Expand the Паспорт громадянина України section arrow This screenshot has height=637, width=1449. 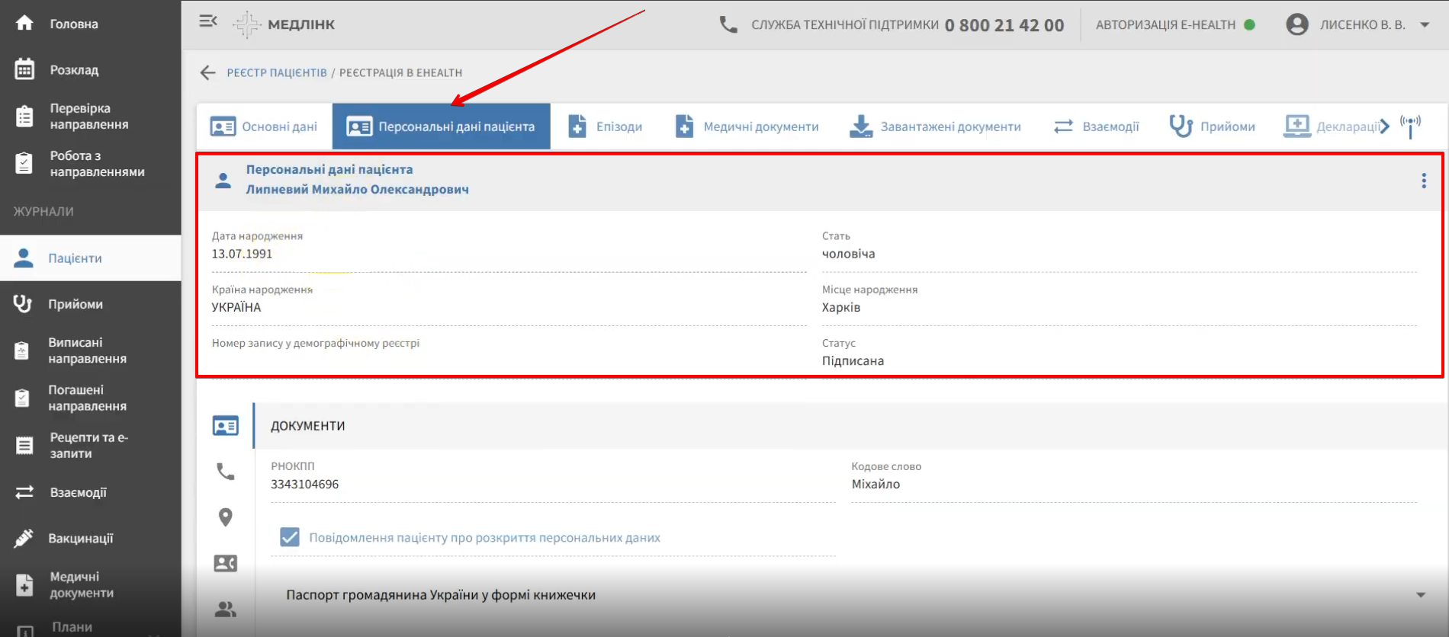1421,595
